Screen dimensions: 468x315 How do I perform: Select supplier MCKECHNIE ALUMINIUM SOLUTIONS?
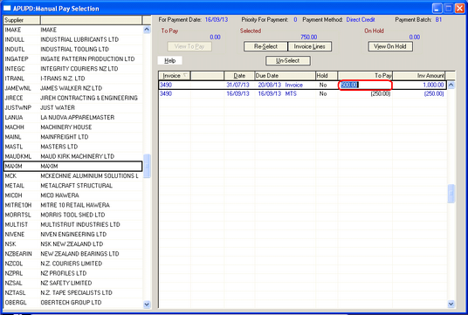(x=72, y=176)
